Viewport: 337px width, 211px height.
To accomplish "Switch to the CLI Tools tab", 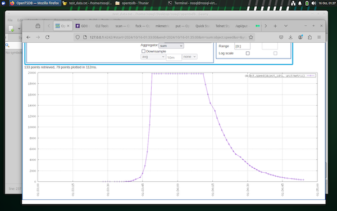I will click(102, 26).
